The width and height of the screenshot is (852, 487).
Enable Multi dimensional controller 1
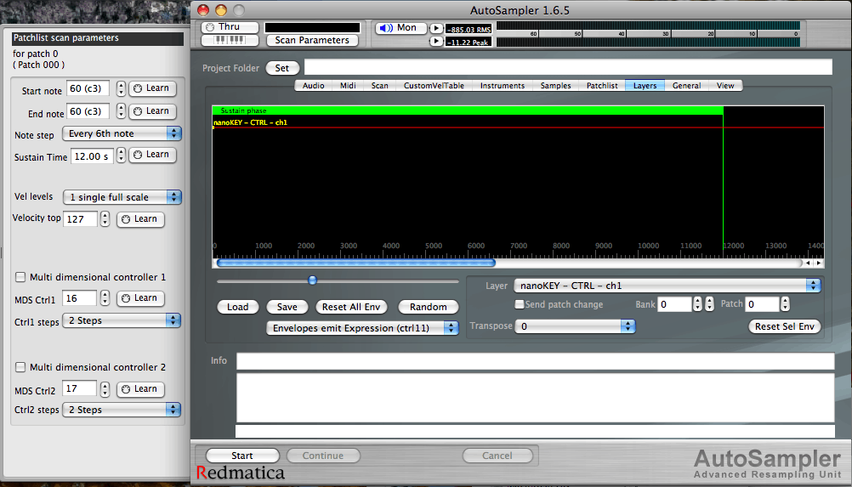coord(20,277)
